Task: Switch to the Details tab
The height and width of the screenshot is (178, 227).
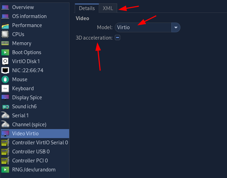Action: tap(87, 8)
